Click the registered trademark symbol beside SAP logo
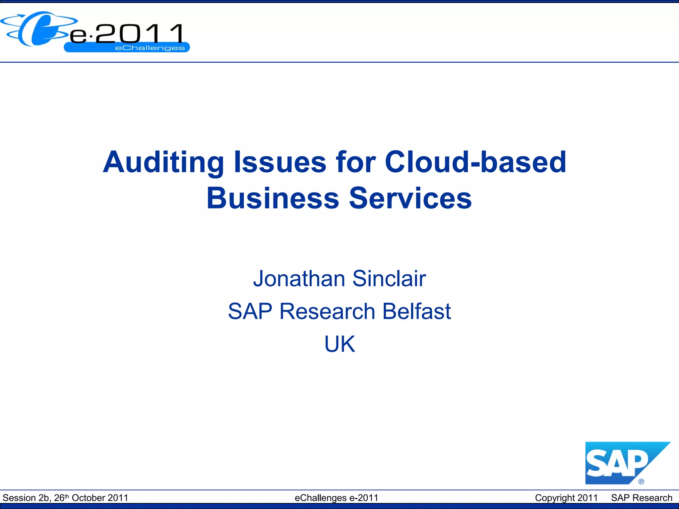 641,481
